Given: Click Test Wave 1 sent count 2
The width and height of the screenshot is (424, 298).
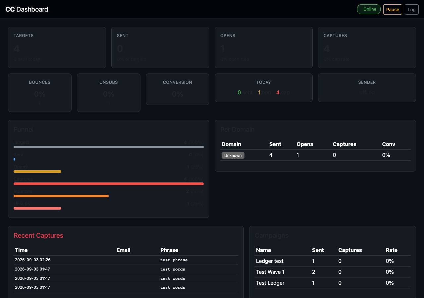Looking at the screenshot, I should click(x=314, y=272).
